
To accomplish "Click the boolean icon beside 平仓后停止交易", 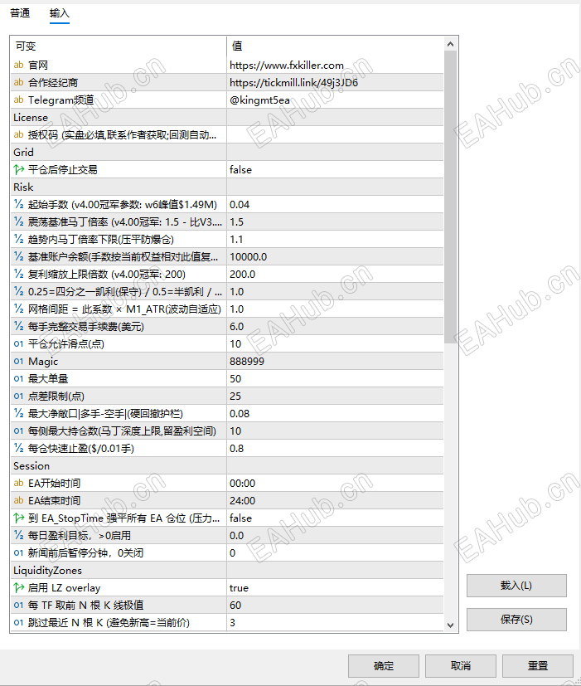I will (x=18, y=170).
